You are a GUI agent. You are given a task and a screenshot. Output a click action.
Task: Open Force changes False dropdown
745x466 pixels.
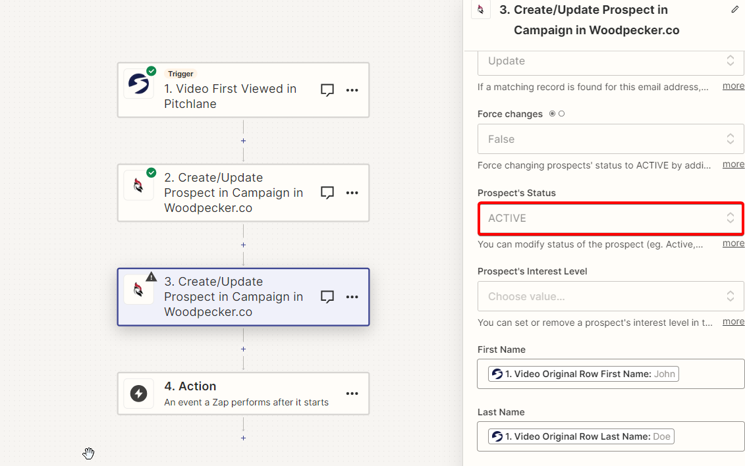pyautogui.click(x=611, y=139)
